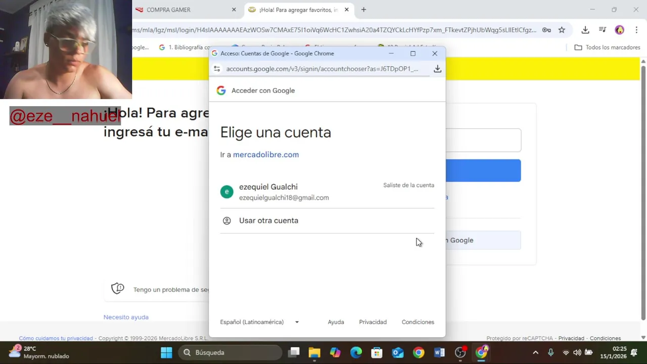Open the media control icon in toolbar
This screenshot has width=647, height=364.
[603, 30]
